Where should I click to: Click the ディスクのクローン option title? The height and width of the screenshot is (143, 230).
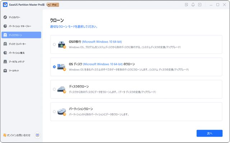click(79, 87)
